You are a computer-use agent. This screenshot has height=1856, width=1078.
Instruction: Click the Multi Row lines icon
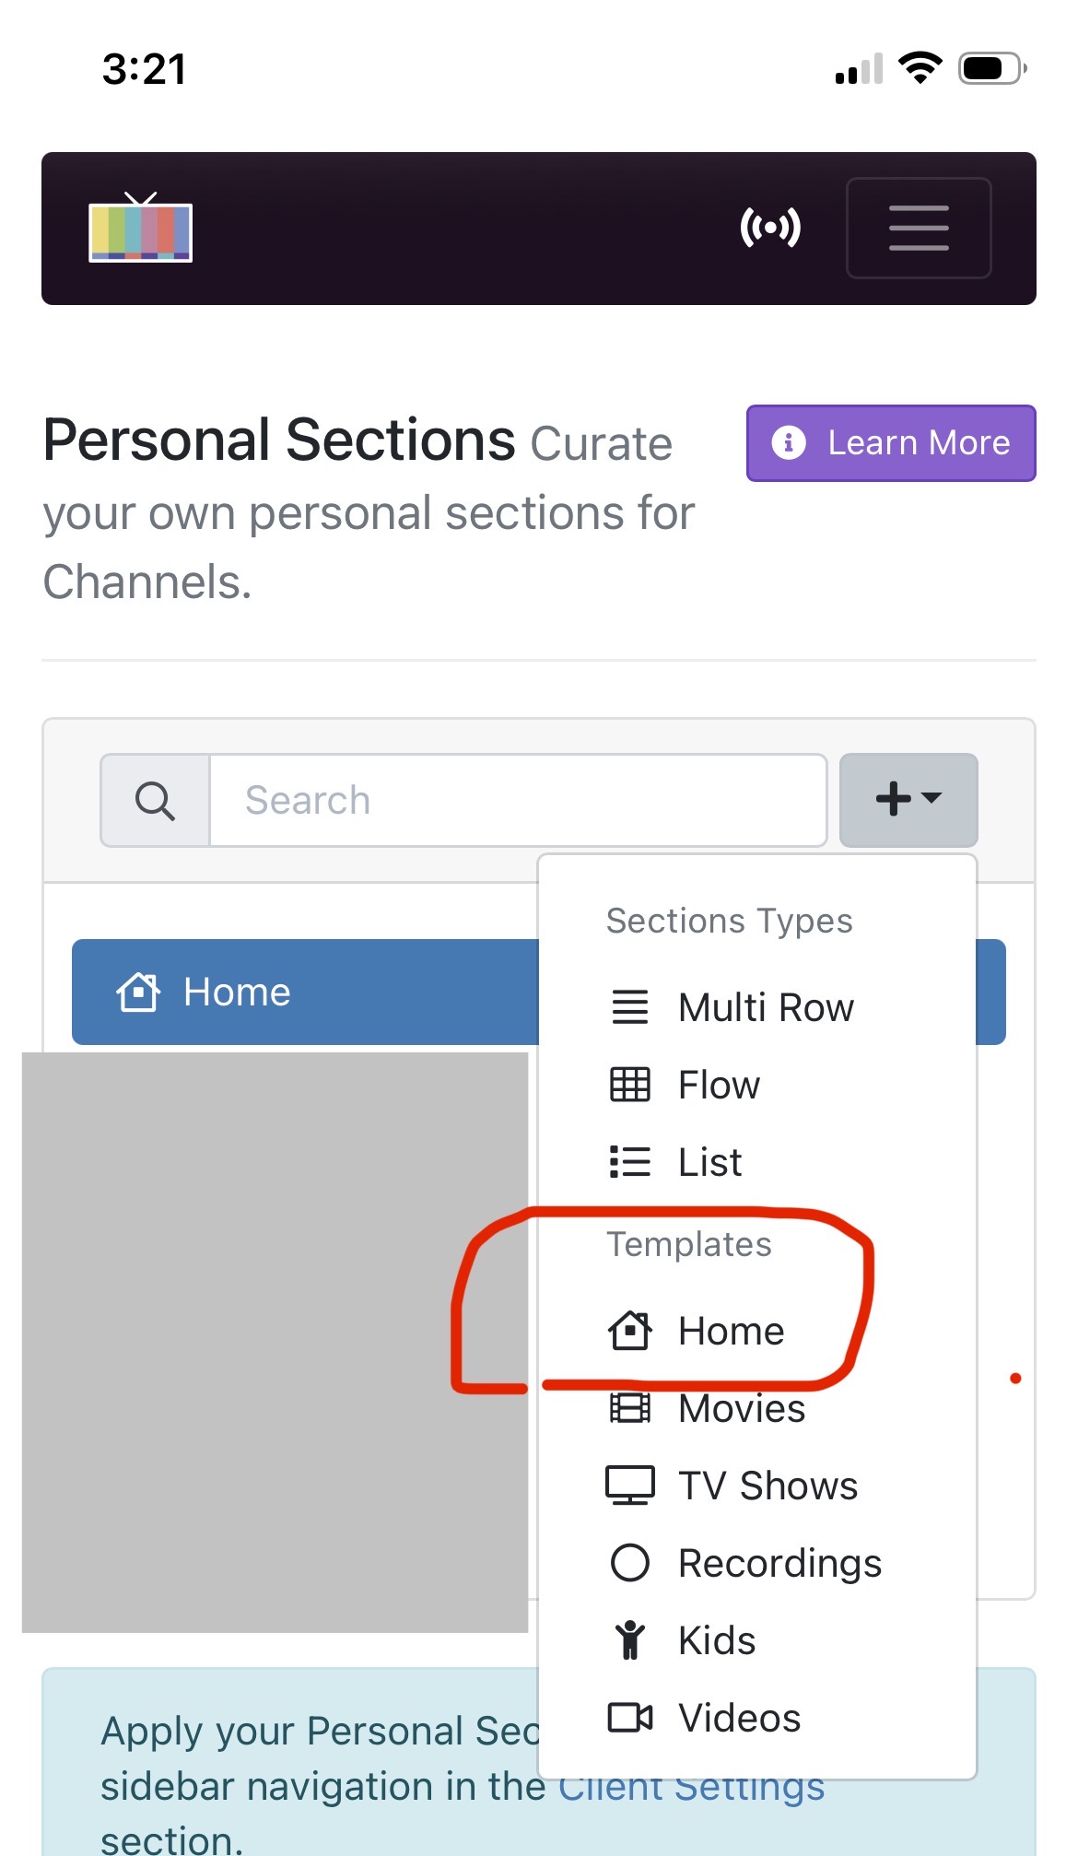(x=630, y=1007)
